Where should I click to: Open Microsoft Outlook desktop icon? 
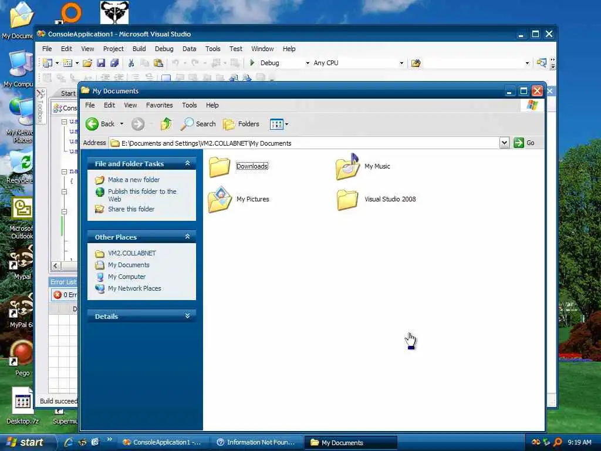[22, 218]
